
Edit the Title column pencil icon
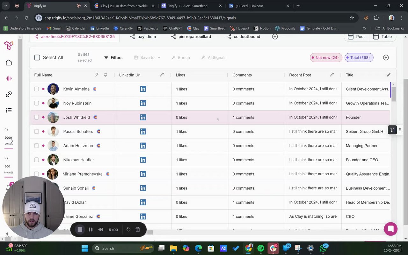[x=389, y=75]
